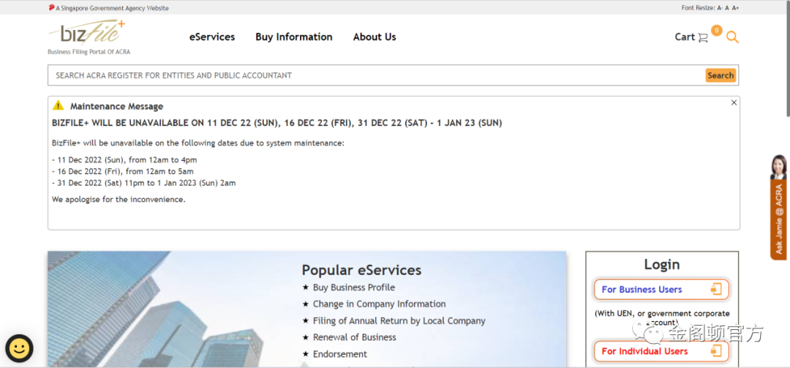Open the Buy Information menu

(x=294, y=37)
